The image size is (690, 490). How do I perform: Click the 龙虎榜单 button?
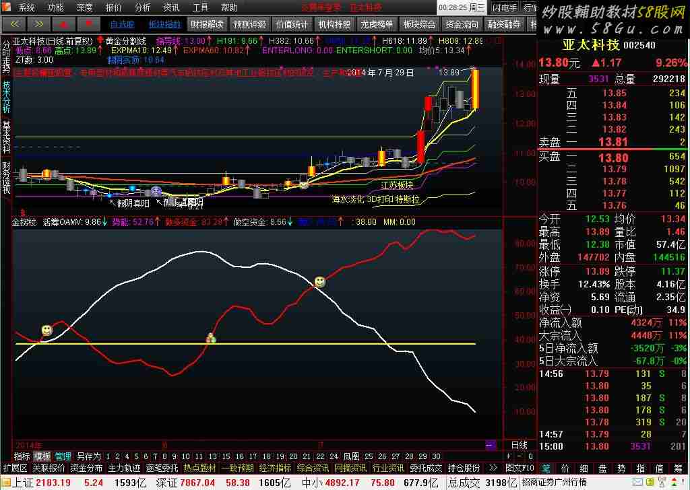coord(376,24)
